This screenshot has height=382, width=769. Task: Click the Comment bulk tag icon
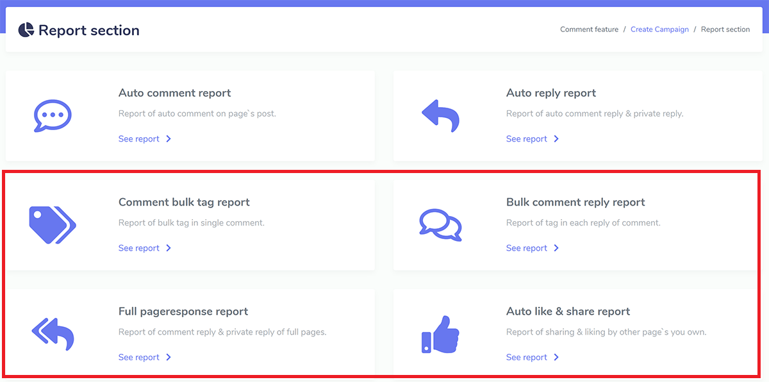point(53,225)
